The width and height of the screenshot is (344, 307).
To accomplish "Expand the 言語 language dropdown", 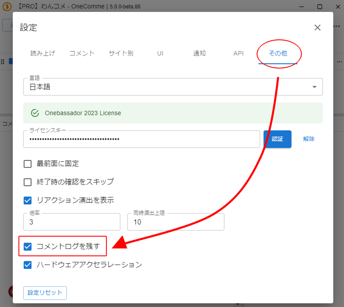I will [314, 87].
